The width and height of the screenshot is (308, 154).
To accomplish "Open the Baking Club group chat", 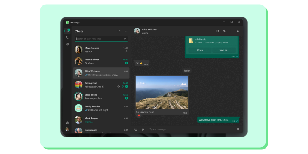I will 101,85.
